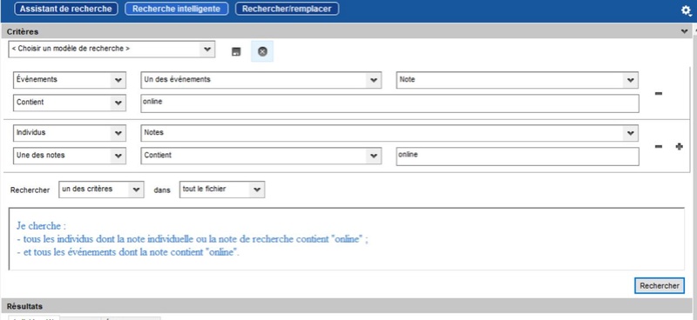The width and height of the screenshot is (697, 320).
Task: Open the Notes field dropdown
Action: 389,133
